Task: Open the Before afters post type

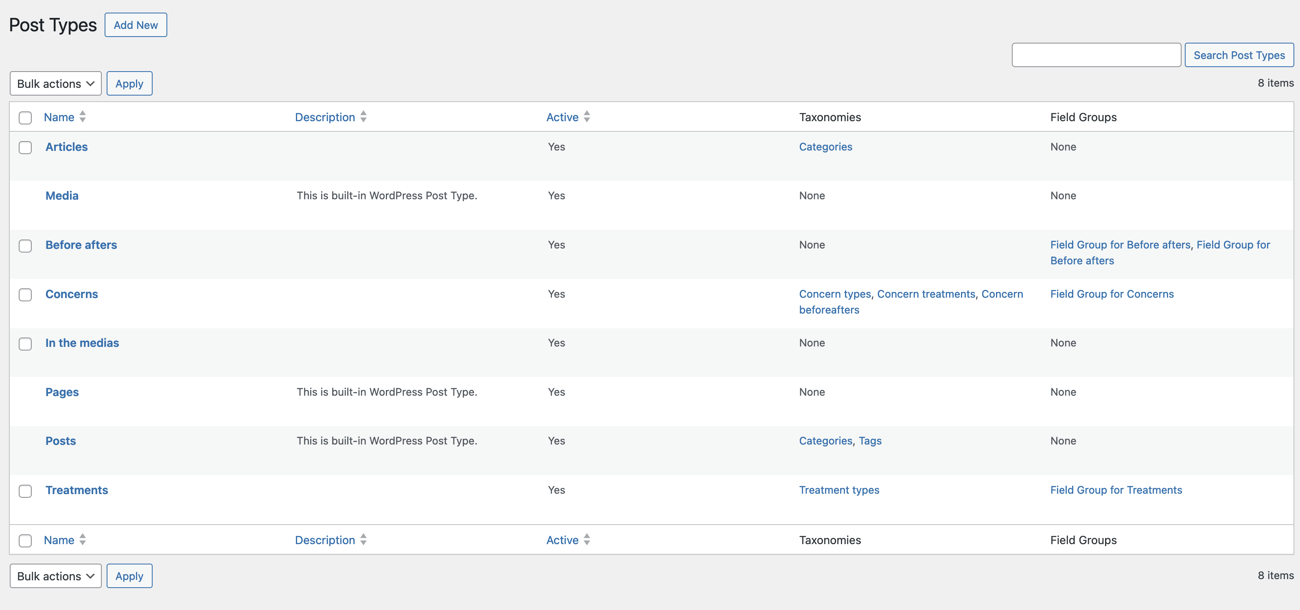Action: coord(81,245)
